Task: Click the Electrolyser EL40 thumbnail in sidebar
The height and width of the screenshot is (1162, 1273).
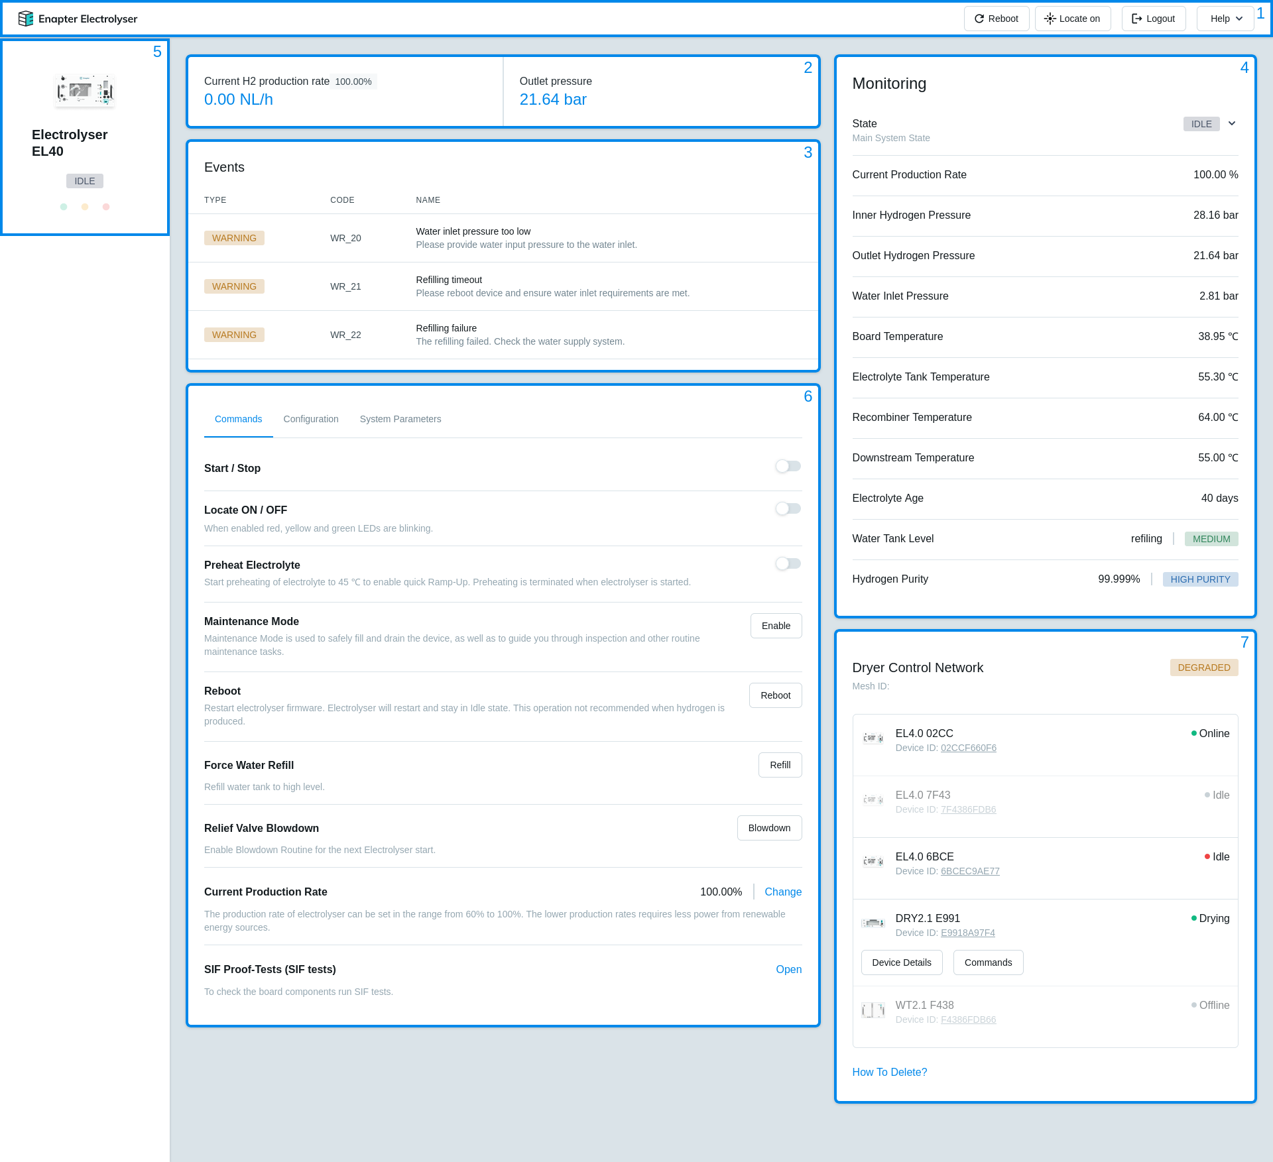Action: [x=85, y=90]
